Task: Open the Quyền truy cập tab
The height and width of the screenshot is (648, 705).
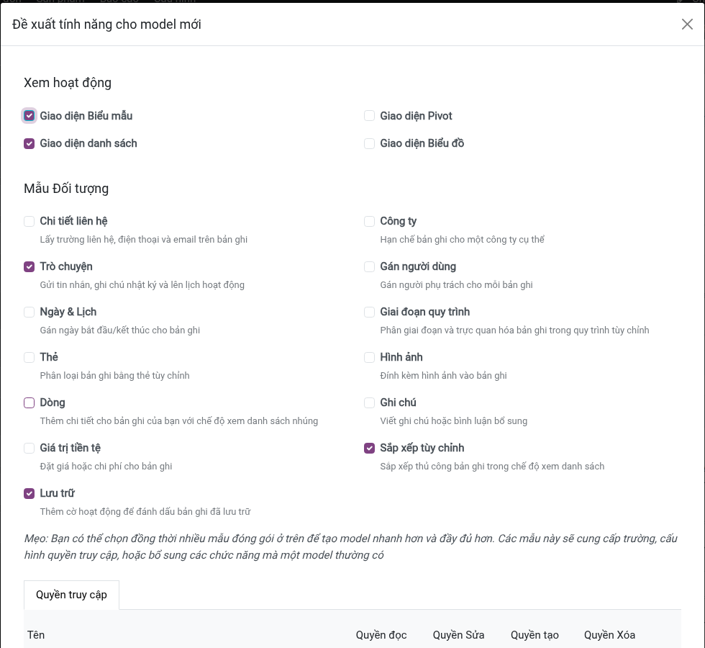Action: pos(71,595)
